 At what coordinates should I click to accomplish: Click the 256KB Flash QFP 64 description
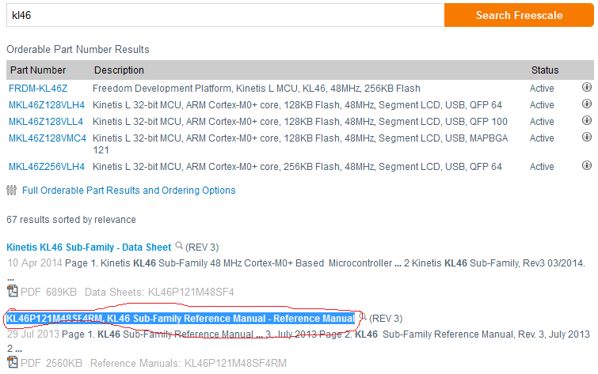297,166
